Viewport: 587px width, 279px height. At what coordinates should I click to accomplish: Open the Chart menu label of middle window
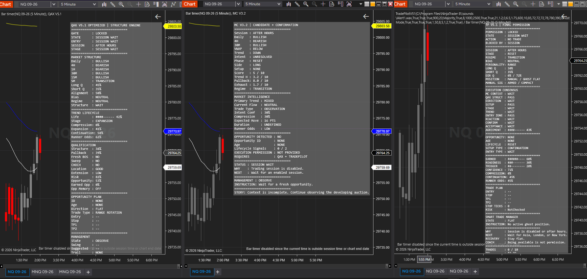click(x=190, y=4)
